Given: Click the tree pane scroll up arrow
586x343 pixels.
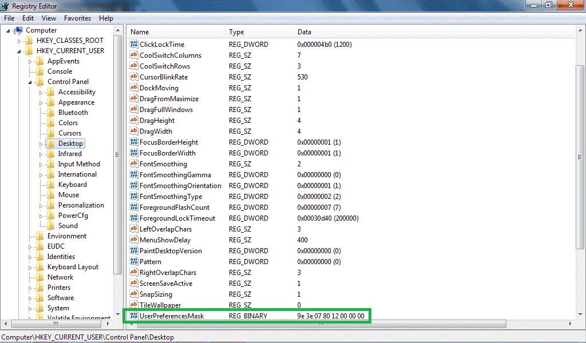Looking at the screenshot, I should tap(118, 31).
